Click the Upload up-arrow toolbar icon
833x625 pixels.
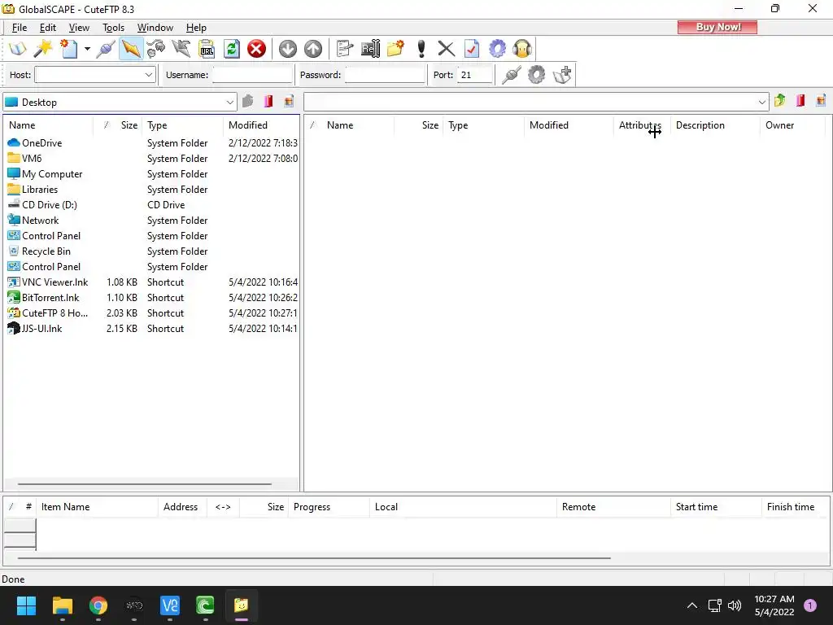point(313,49)
